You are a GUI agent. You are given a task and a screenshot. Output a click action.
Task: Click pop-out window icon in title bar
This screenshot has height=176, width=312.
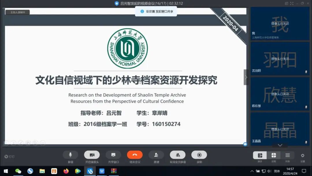(286, 3)
